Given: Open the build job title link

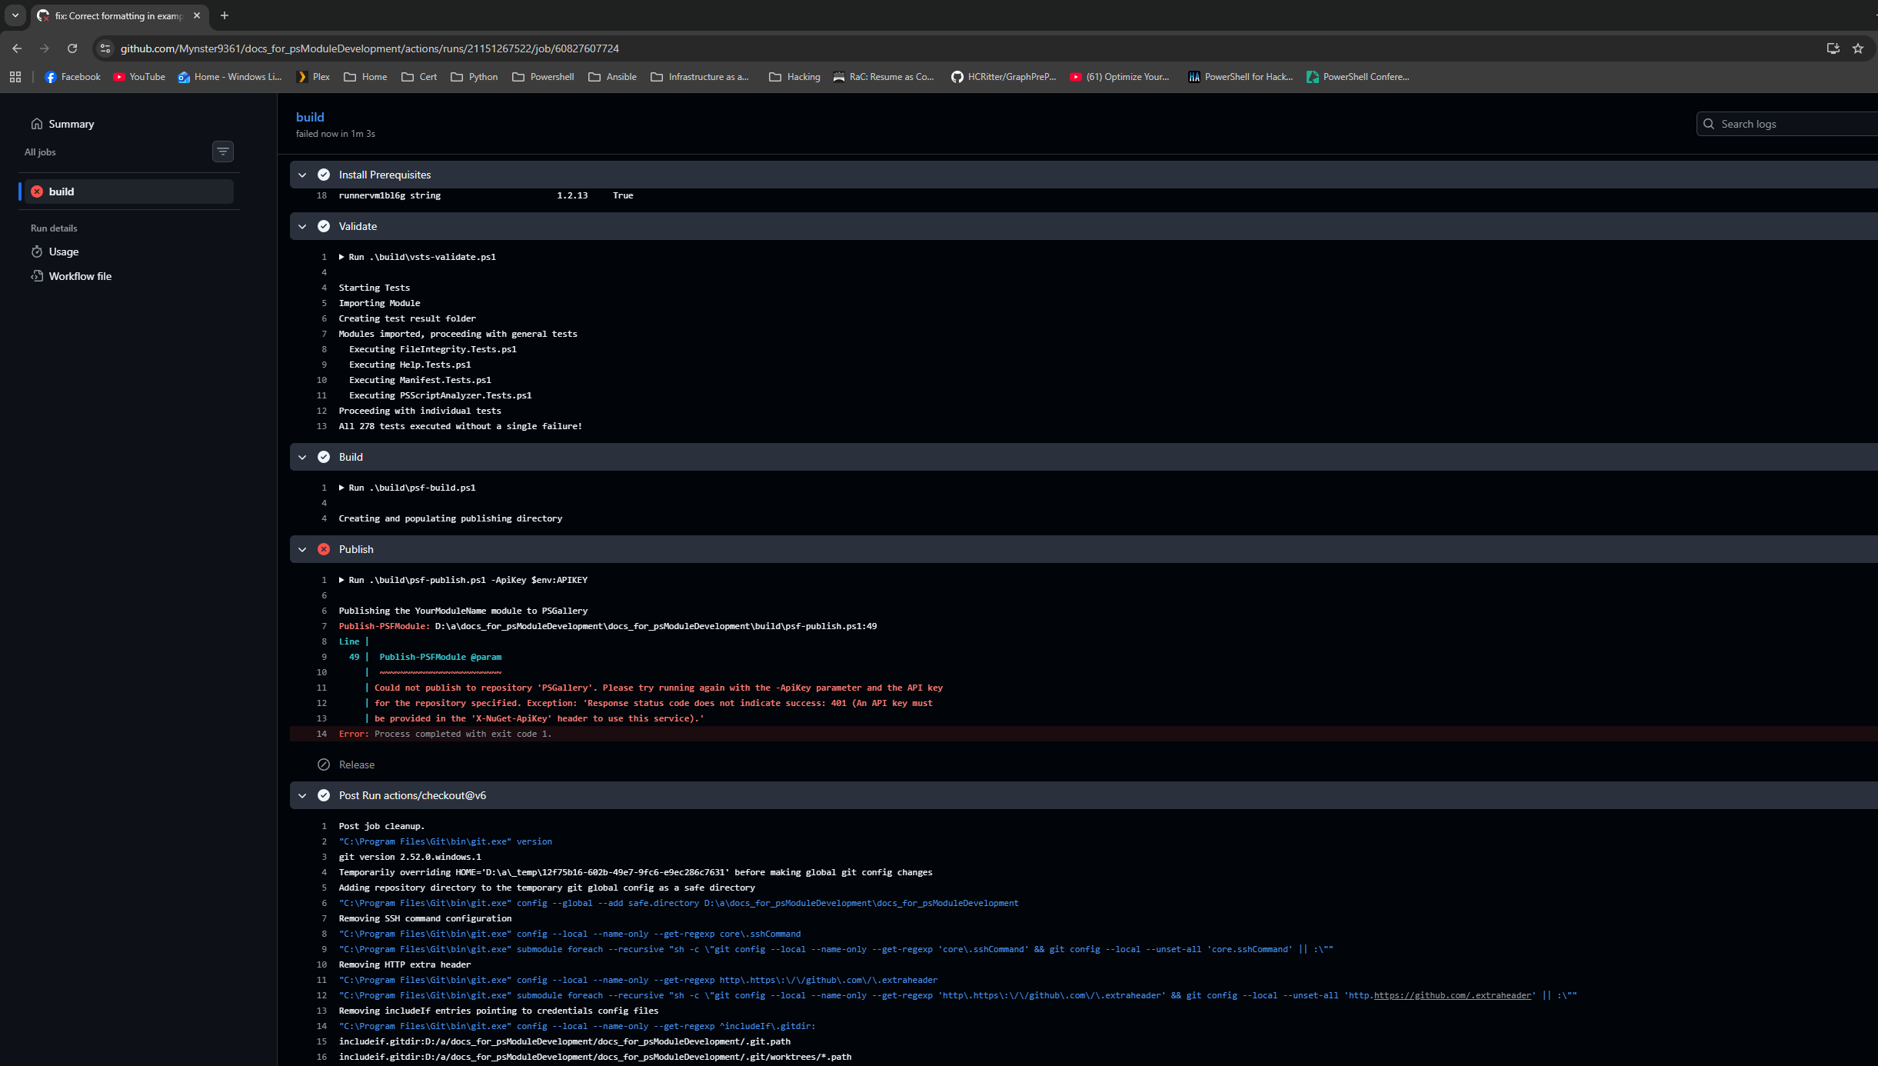Looking at the screenshot, I should (310, 117).
